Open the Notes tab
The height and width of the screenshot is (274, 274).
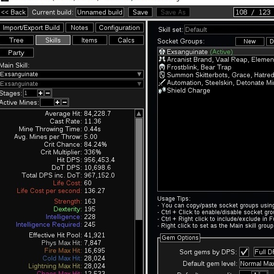80,27
